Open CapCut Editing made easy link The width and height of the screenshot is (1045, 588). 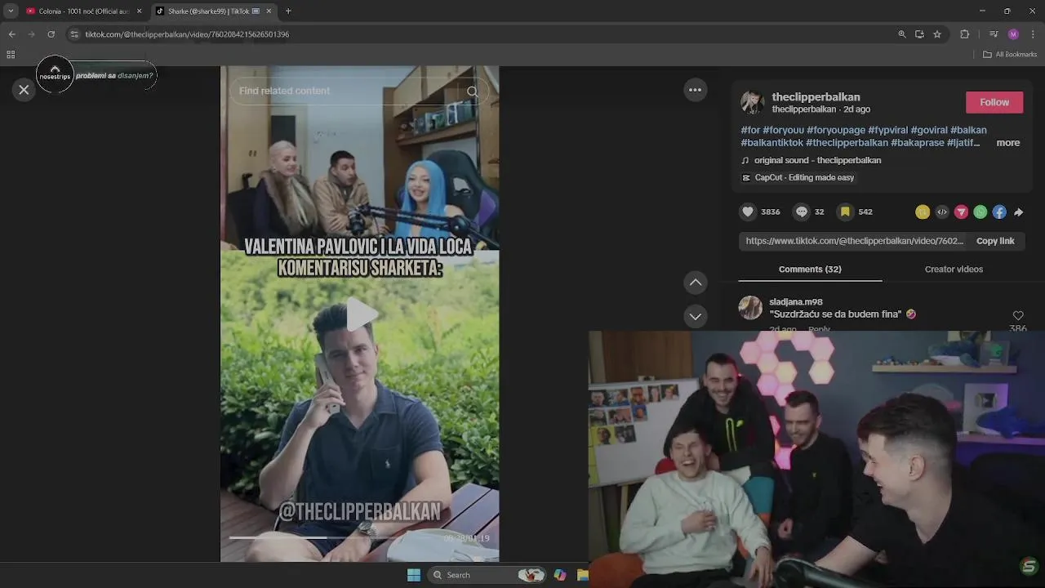tap(804, 178)
